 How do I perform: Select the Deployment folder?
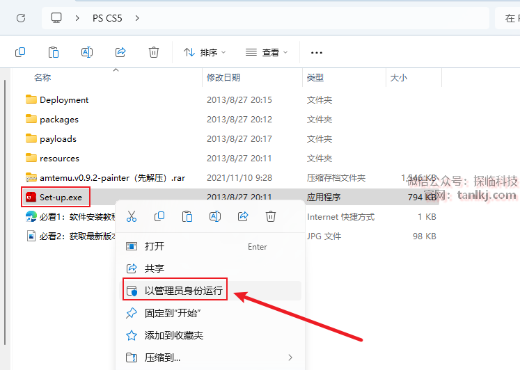64,99
